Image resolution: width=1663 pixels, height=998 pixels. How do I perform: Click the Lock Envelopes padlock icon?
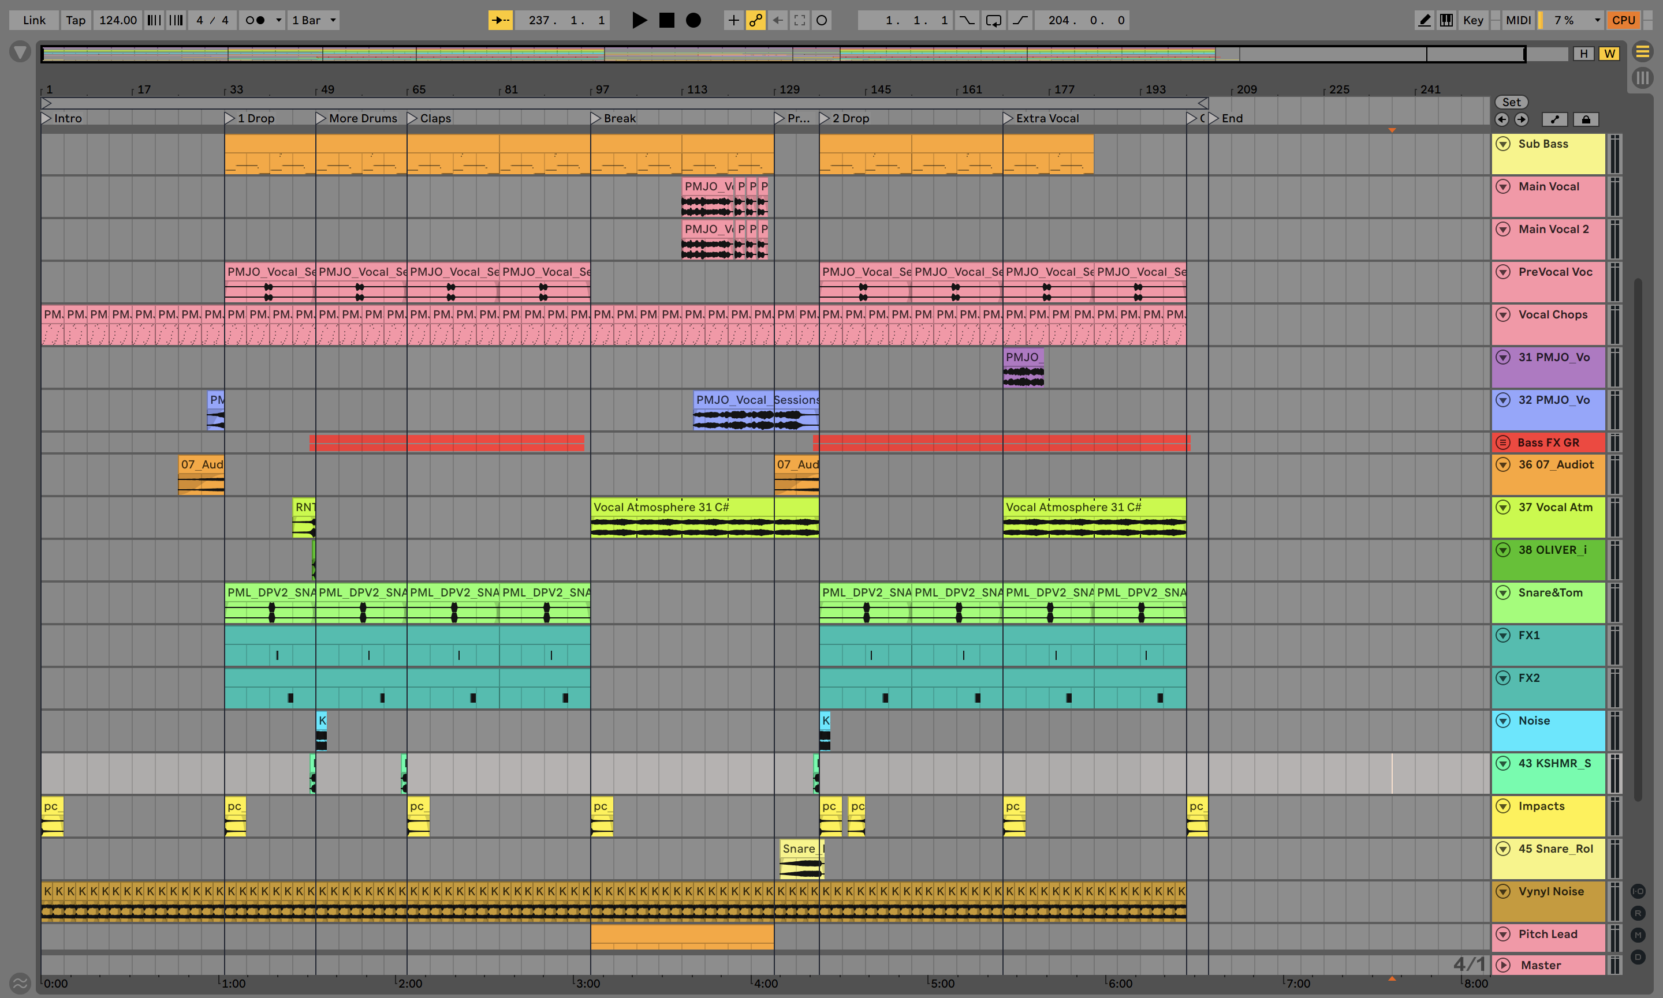pyautogui.click(x=1586, y=120)
